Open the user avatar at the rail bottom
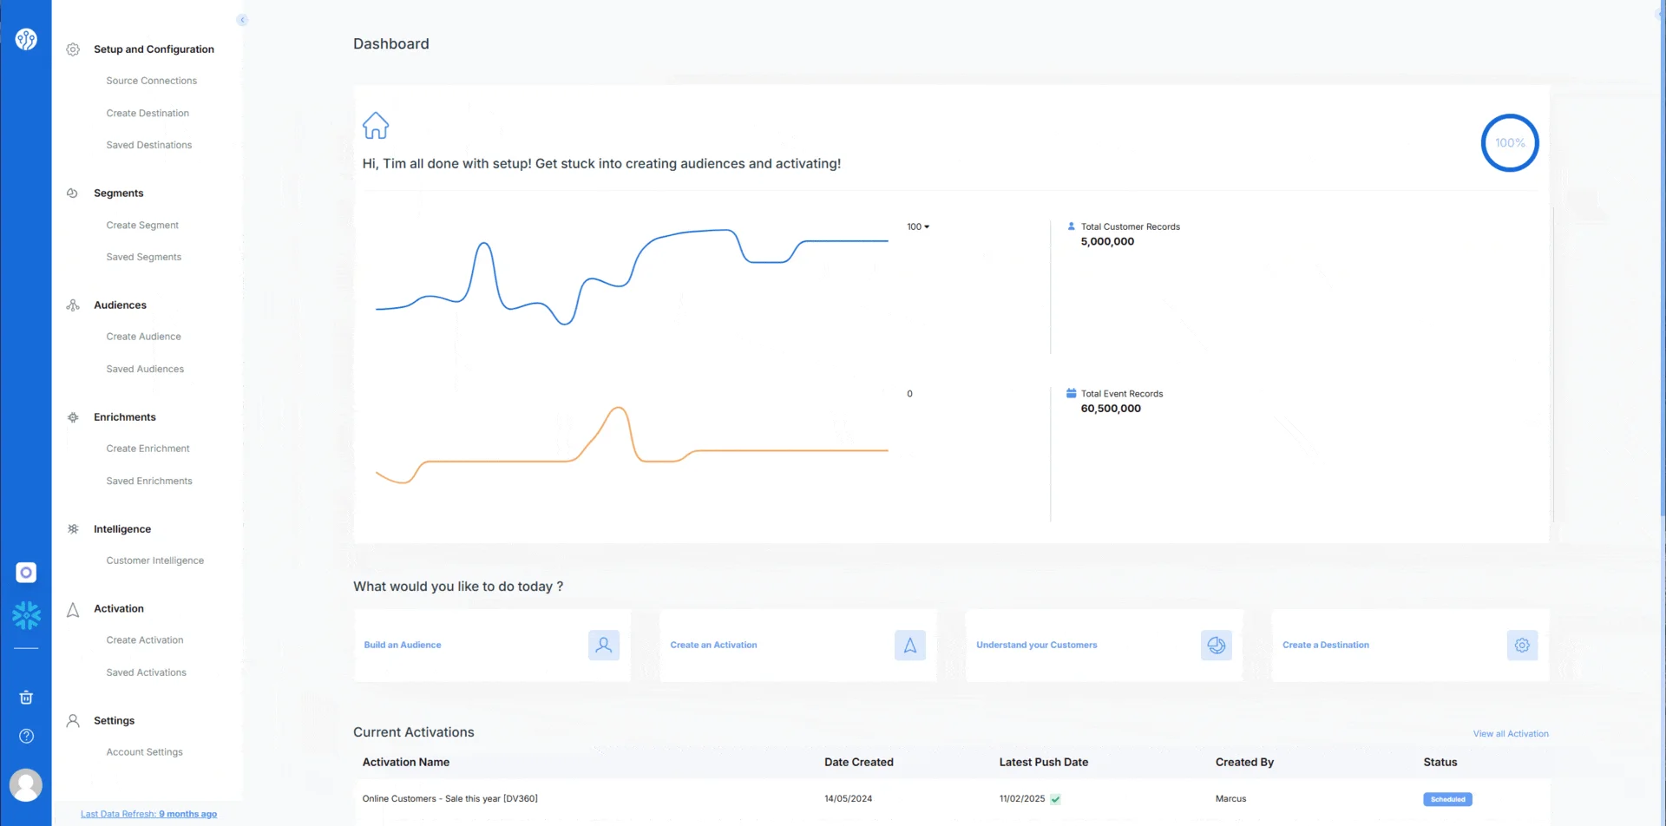This screenshot has width=1666, height=826. pyautogui.click(x=26, y=785)
